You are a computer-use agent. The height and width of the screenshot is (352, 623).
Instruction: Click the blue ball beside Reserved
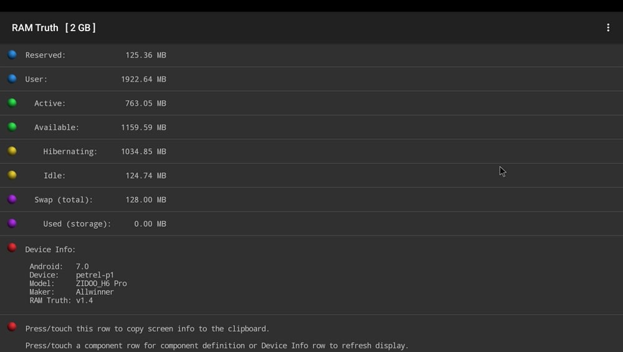tap(12, 54)
